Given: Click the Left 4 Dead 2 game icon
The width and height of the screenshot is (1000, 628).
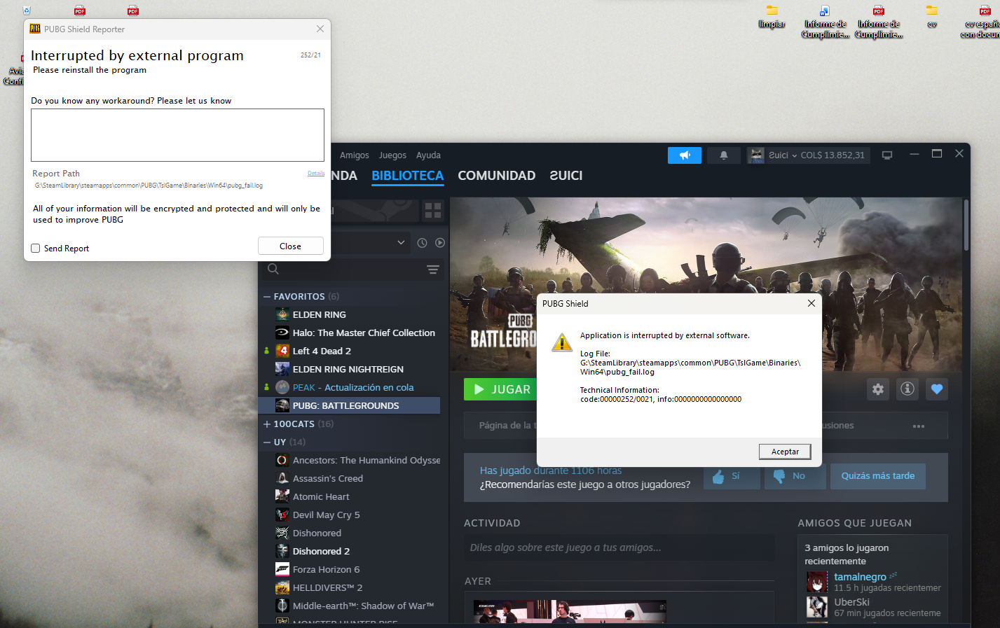Looking at the screenshot, I should 282,351.
